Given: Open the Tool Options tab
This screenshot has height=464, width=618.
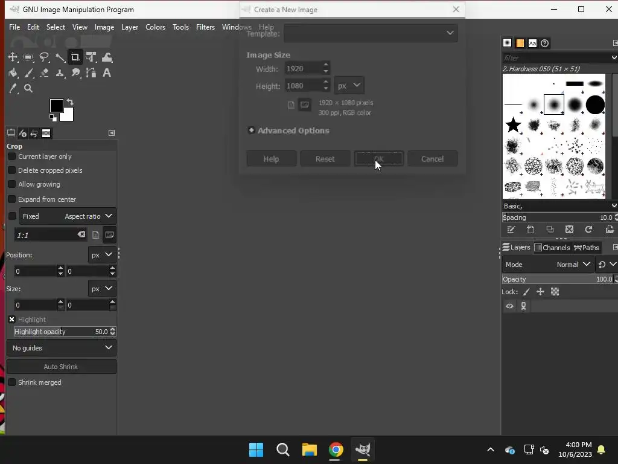Looking at the screenshot, I should tap(11, 134).
